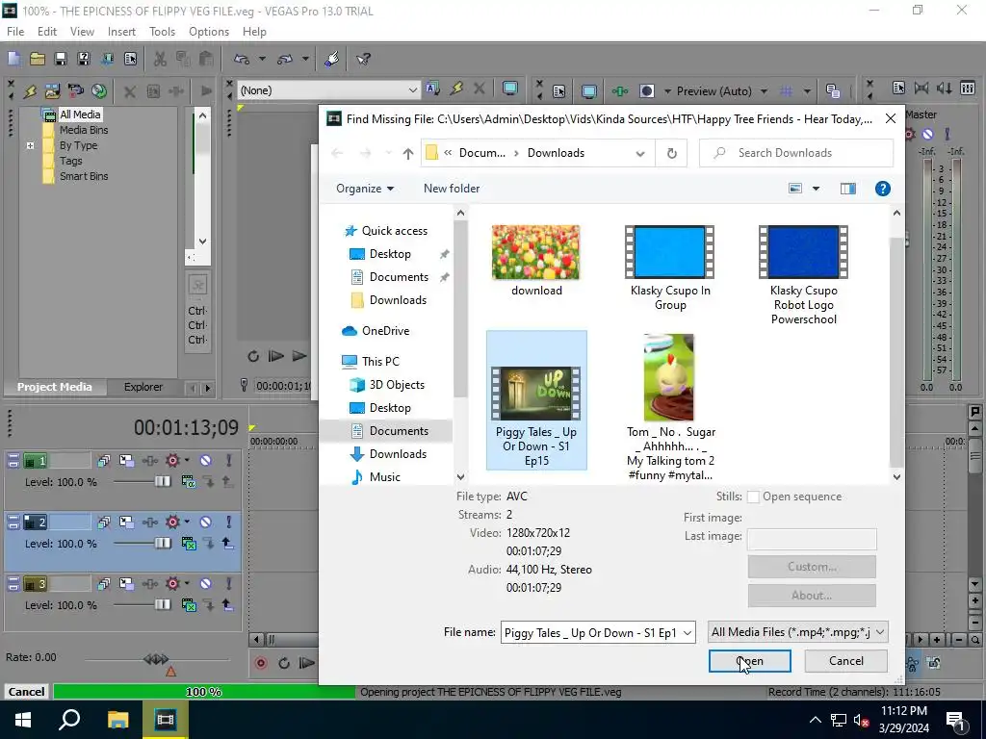Click the Get Media from web globe icon
The height and width of the screenshot is (739, 986).
[99, 91]
